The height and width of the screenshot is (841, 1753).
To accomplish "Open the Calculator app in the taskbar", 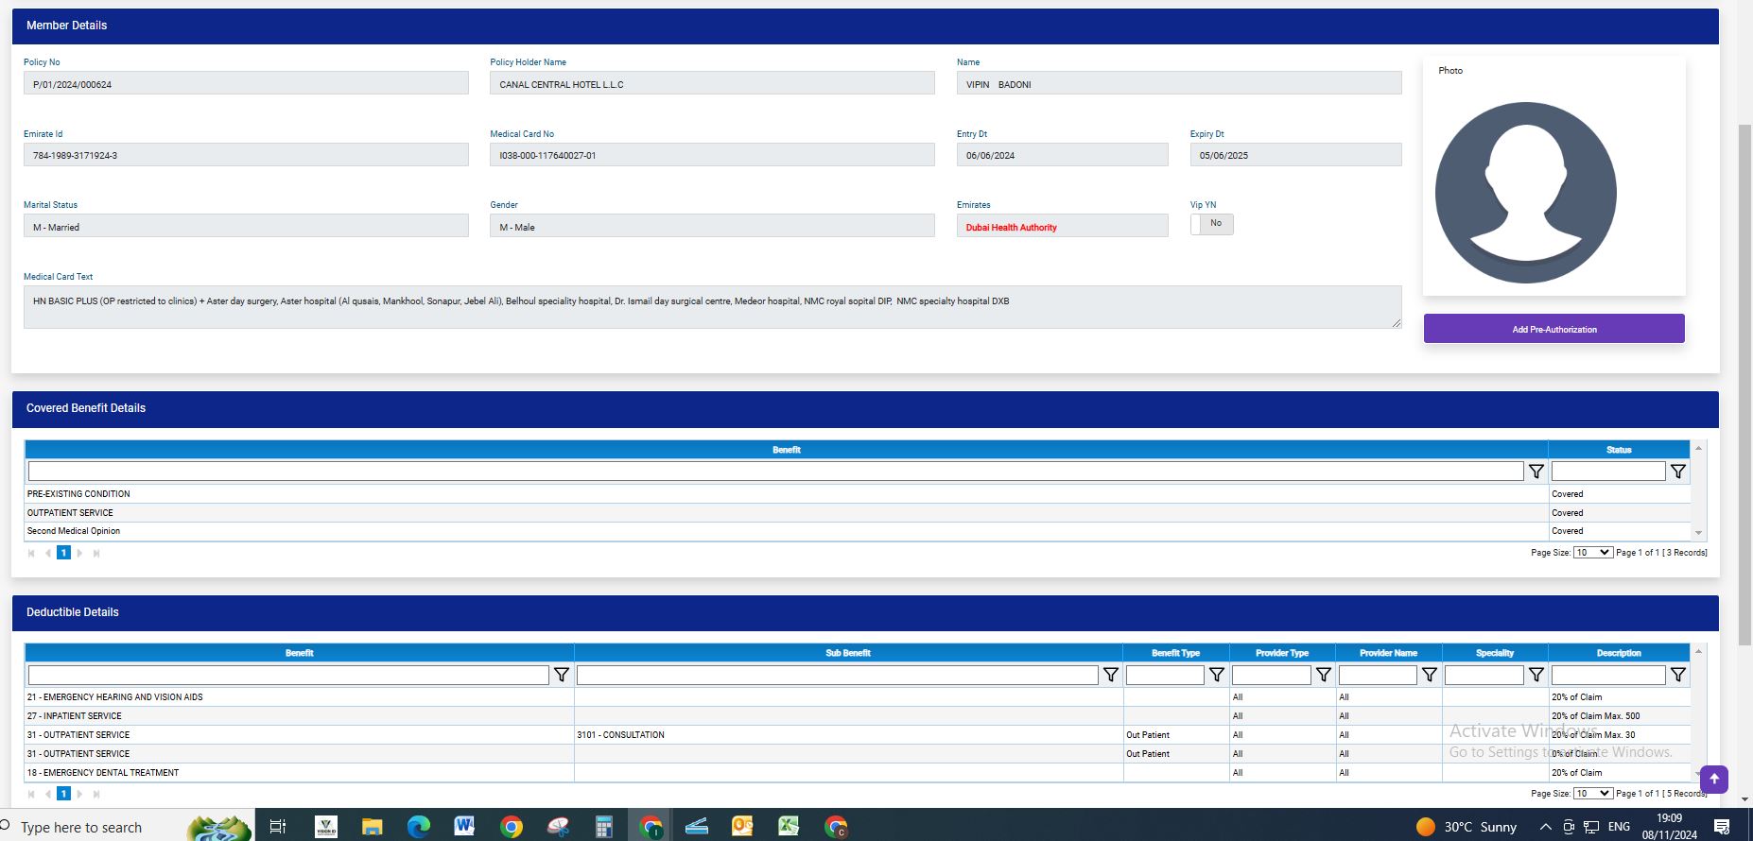I will coord(603,827).
